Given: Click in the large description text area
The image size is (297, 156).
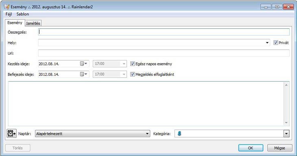Looking at the screenshot, I should click(x=146, y=104).
